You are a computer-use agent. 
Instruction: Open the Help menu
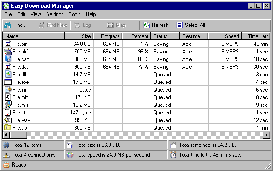tap(91, 14)
